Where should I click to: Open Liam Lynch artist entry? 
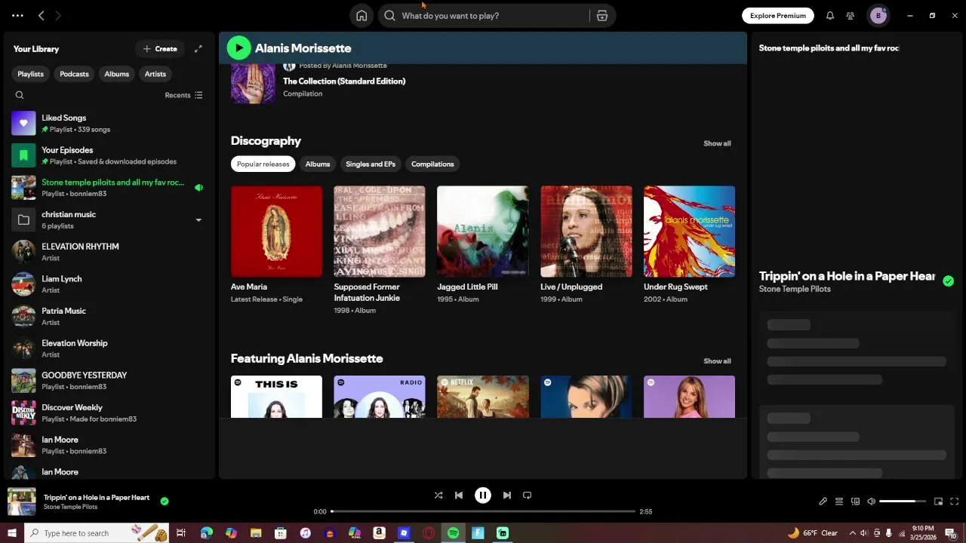pos(108,284)
